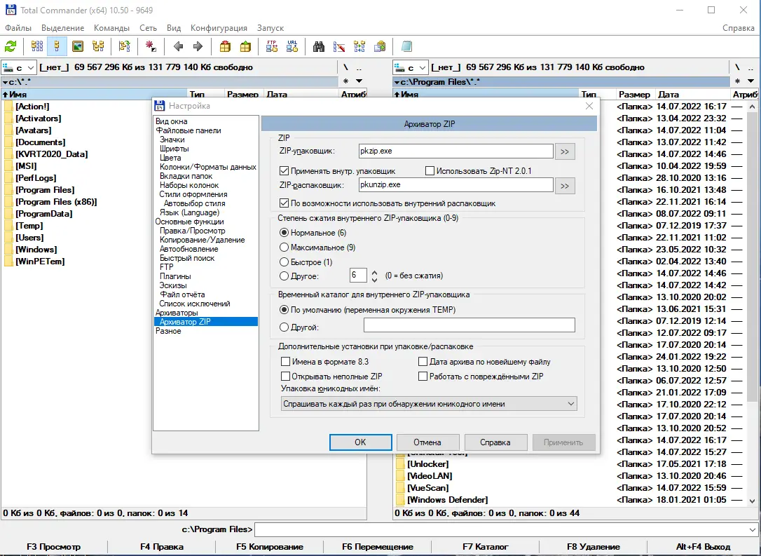The height and width of the screenshot is (556, 761).
Task: Open the URL new connection icon
Action: tap(292, 46)
